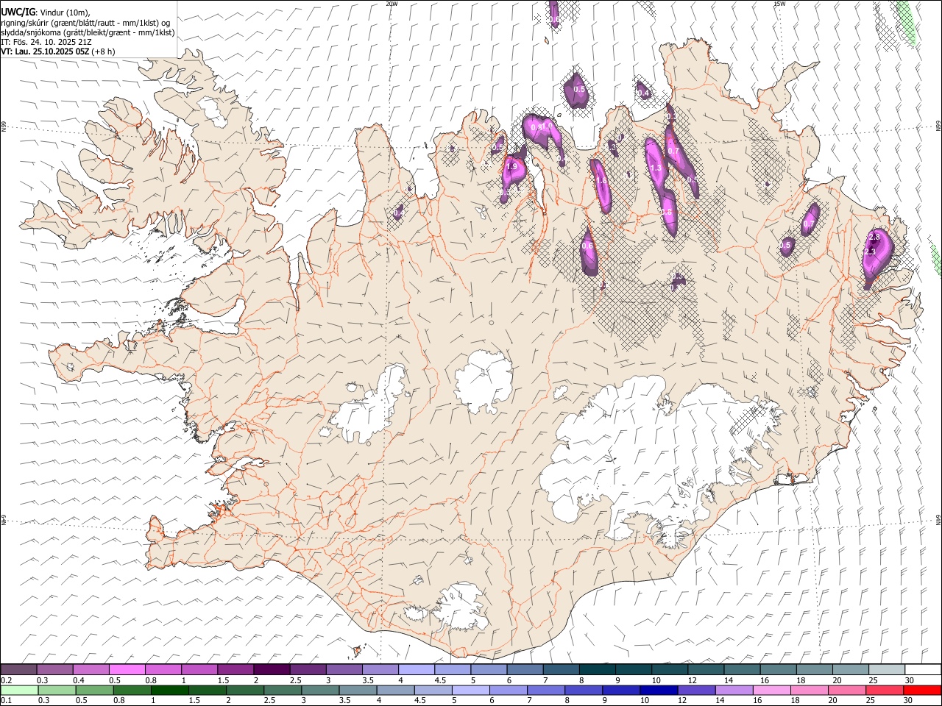This screenshot has width=942, height=706.
Task: Pick bottom legend dark green swatch above 1
Action: [x=169, y=690]
